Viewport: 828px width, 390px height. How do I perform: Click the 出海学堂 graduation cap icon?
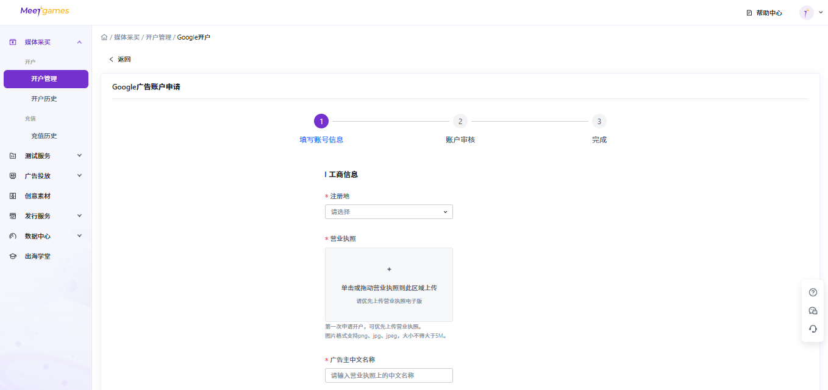point(13,256)
